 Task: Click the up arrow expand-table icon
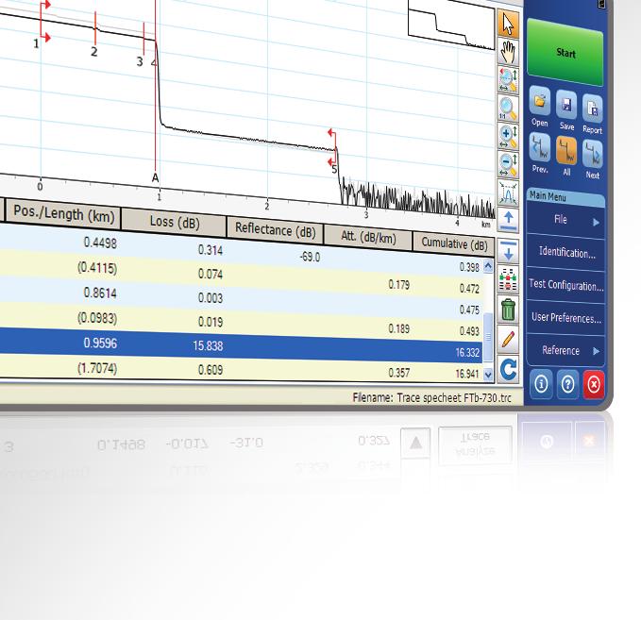pyautogui.click(x=508, y=221)
